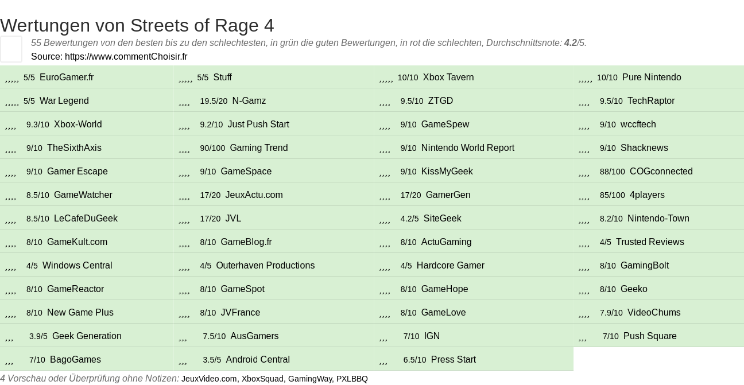This screenshot has width=744, height=385.
Task: Click the 'Wertungen von Streets of Rage 4' heading
Action: (137, 25)
